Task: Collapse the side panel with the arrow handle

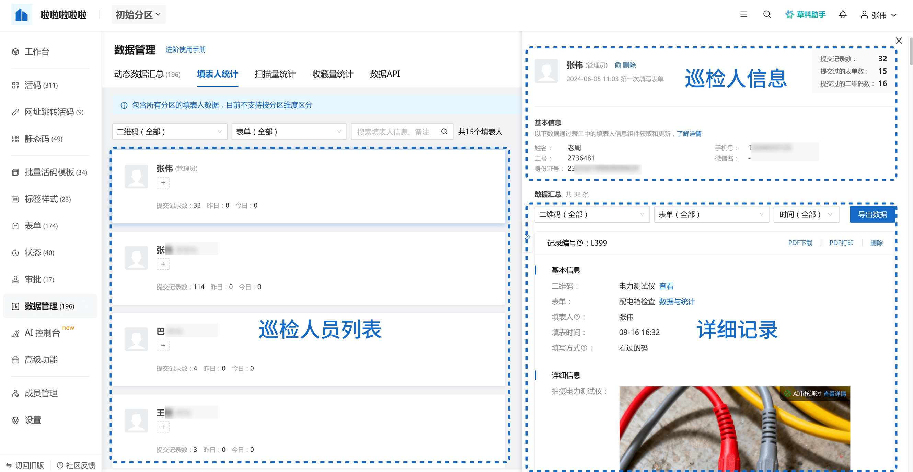Action: [528, 237]
